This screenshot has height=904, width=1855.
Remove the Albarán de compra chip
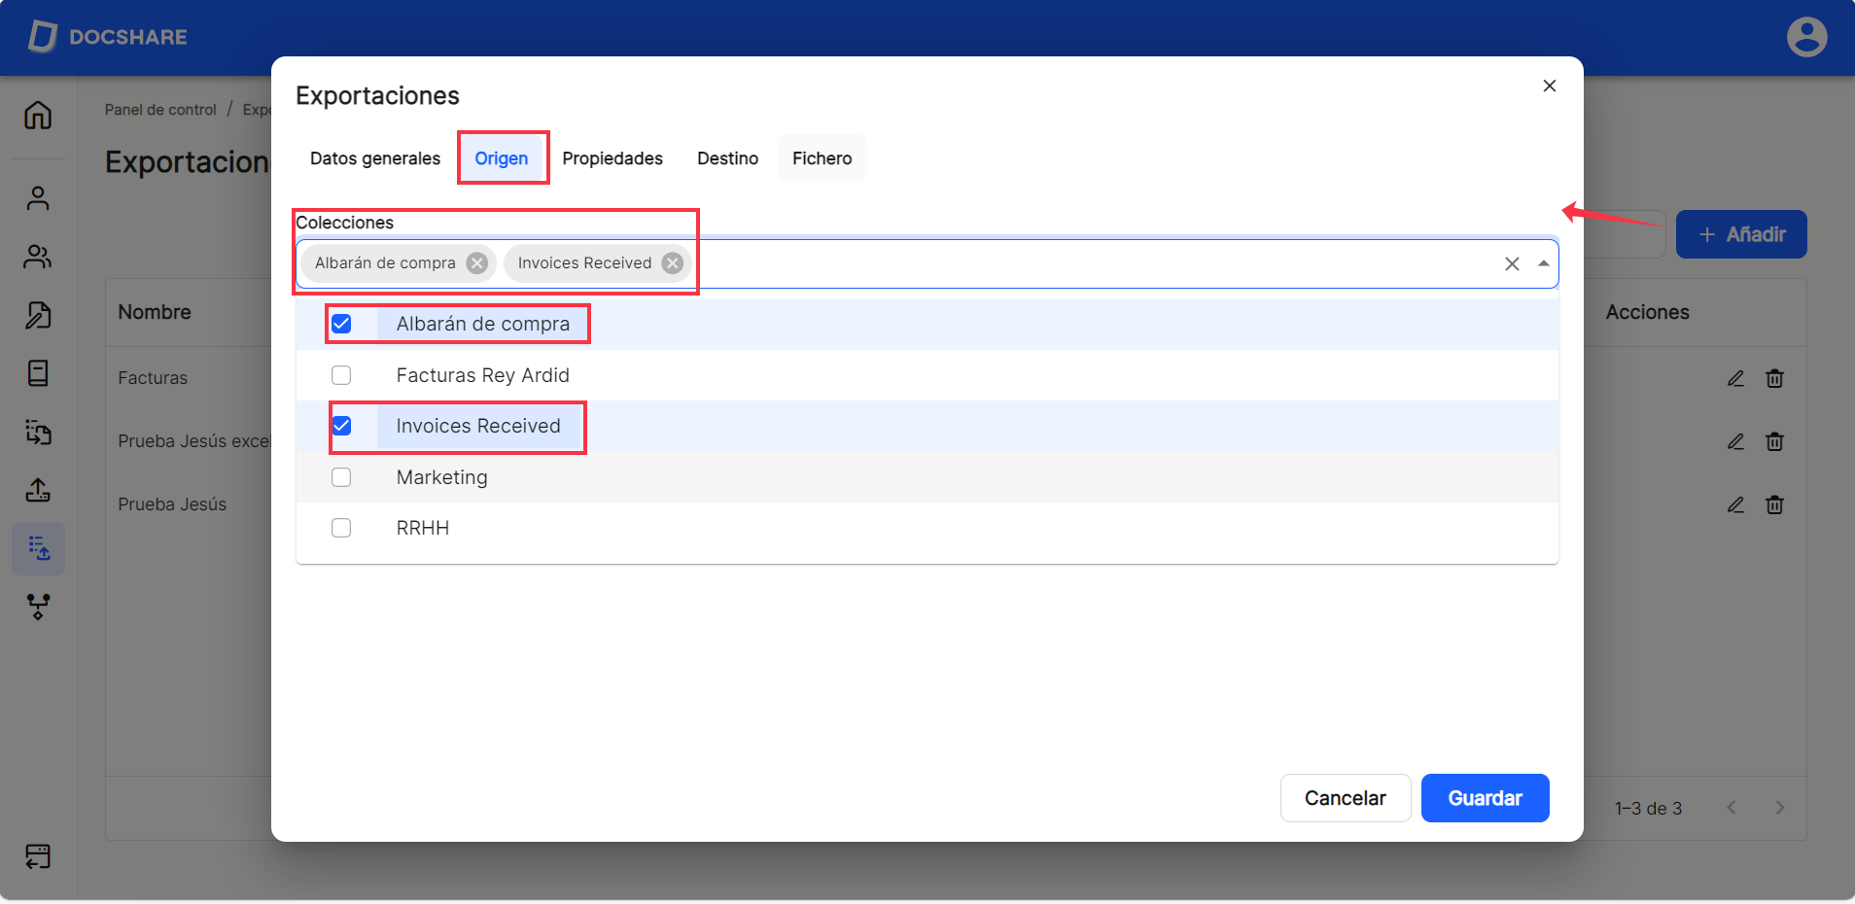click(x=476, y=263)
